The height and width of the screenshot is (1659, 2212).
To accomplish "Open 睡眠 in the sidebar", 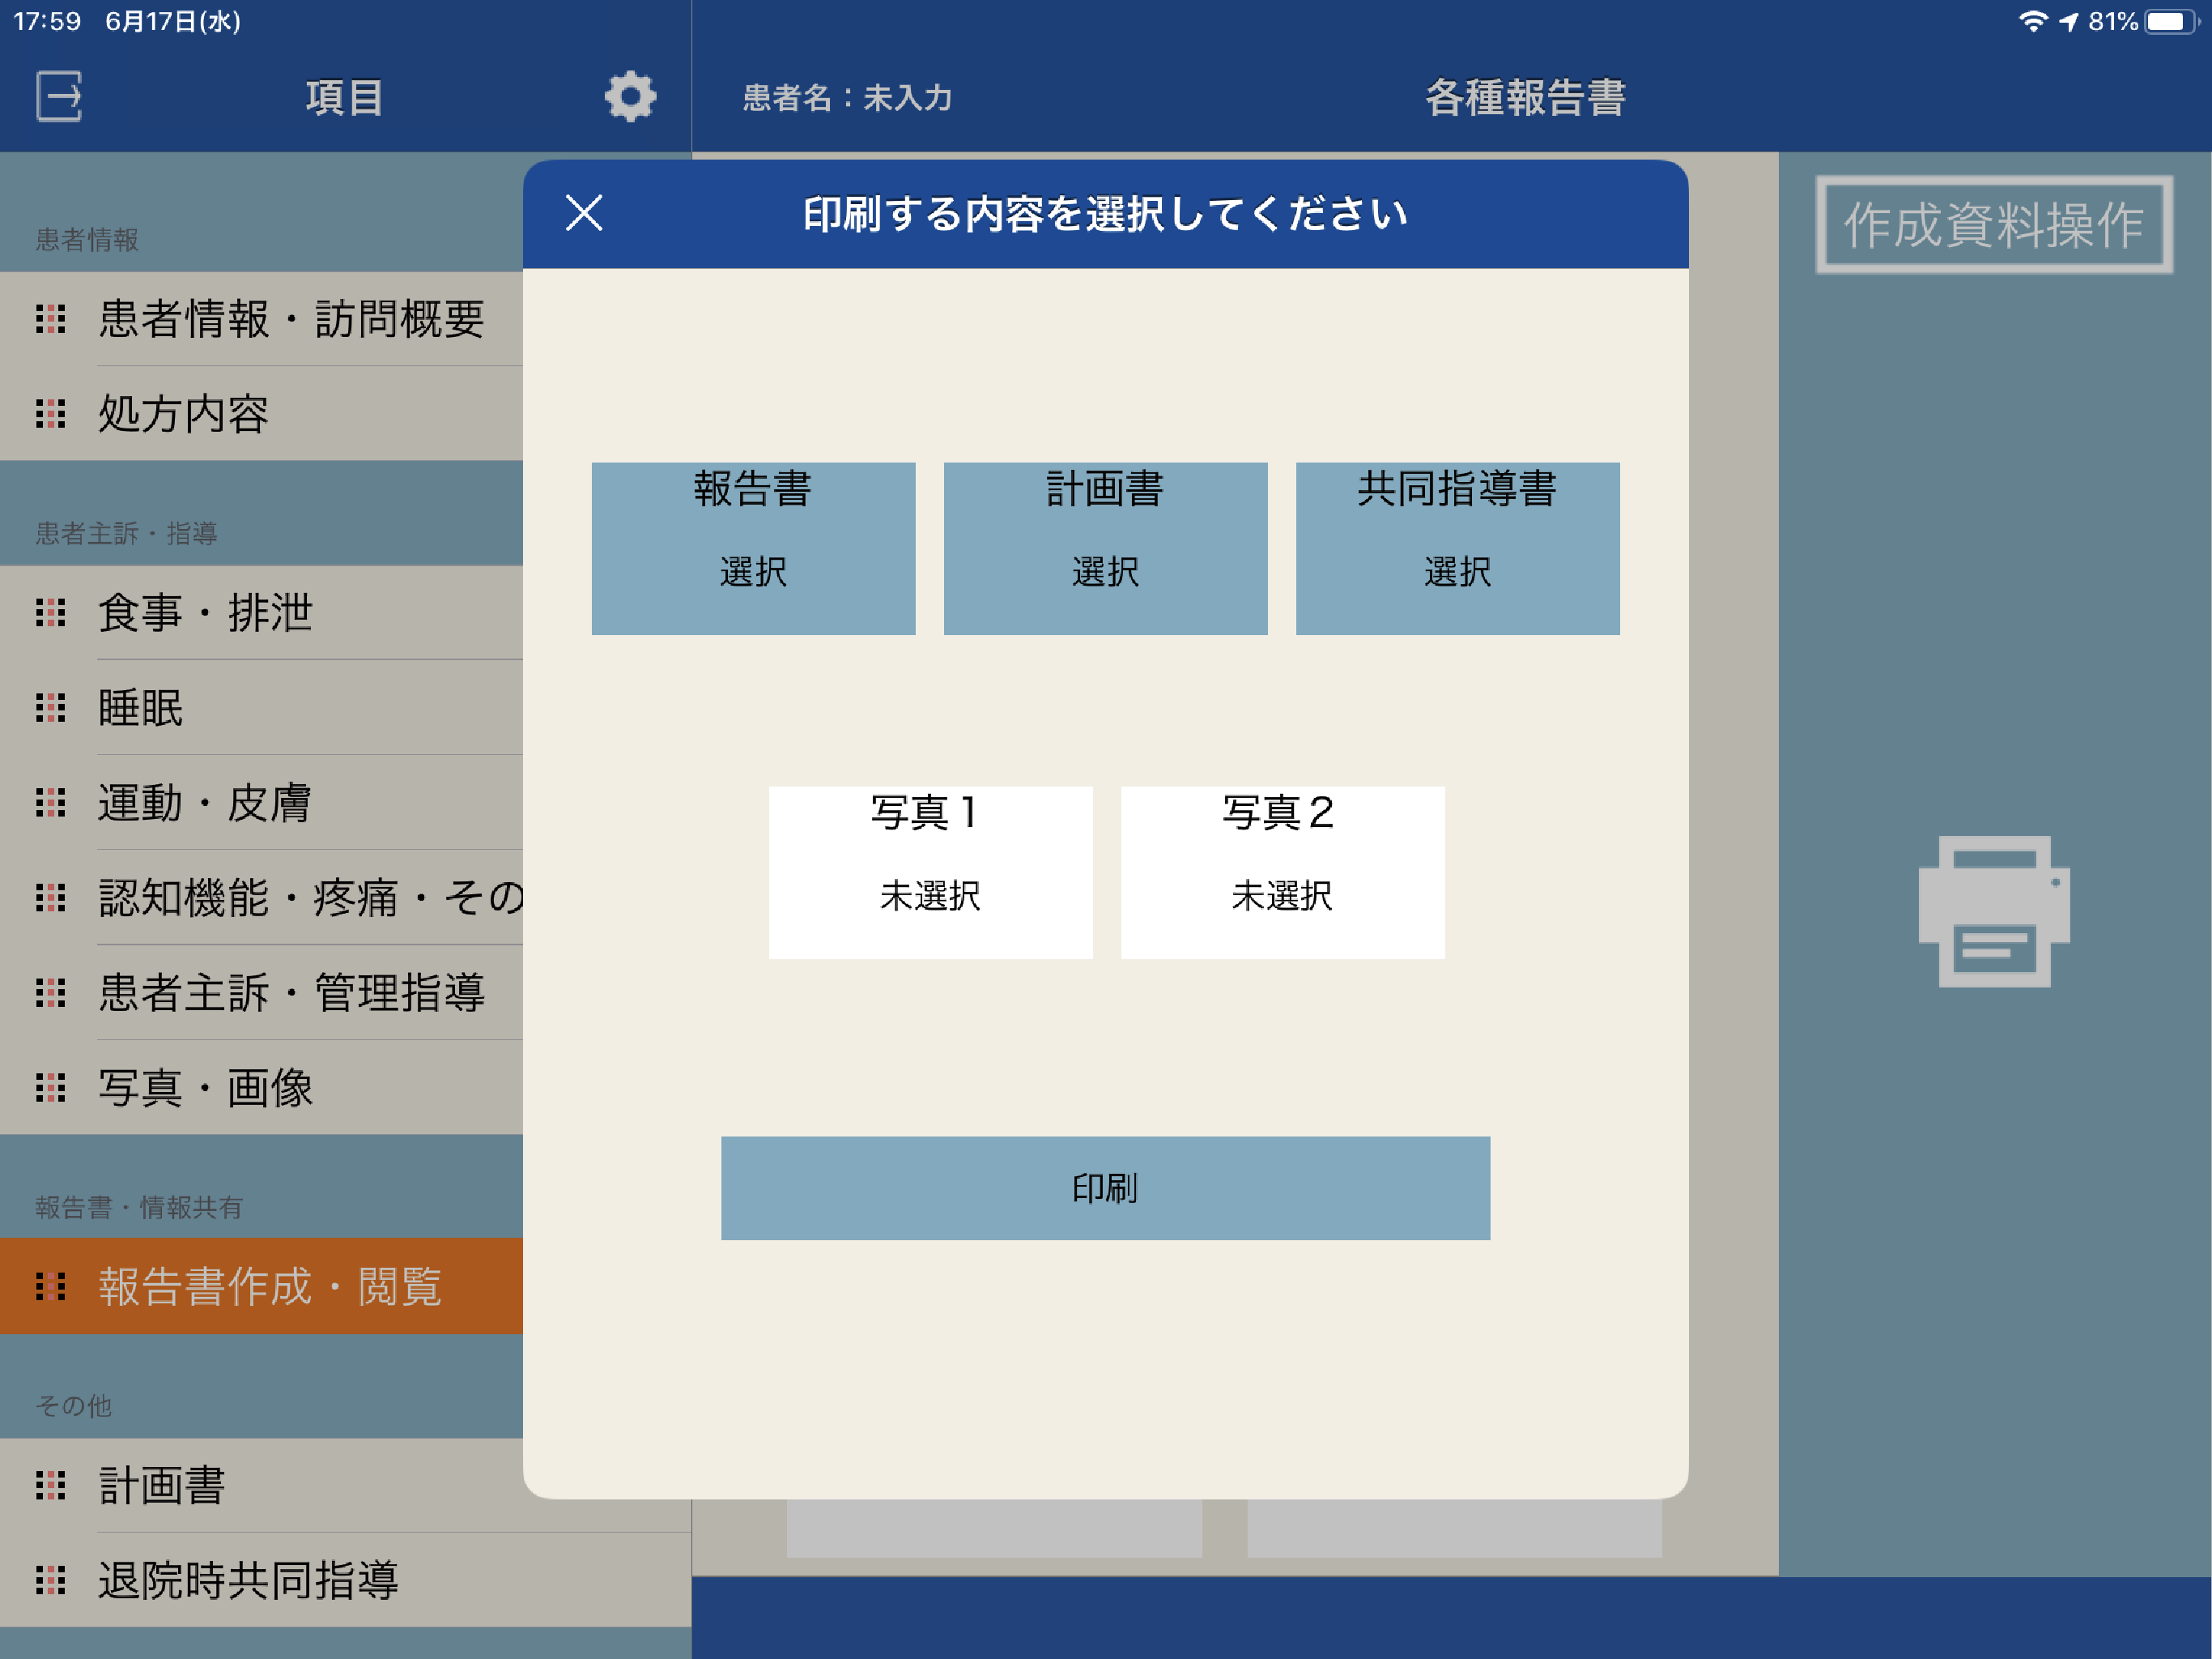I will coord(261,707).
